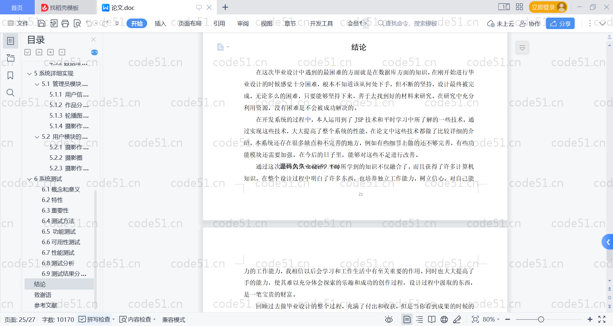Viewport: 613px width, 326px height.
Task: Click the 立即登录 login button
Action: 548,7
